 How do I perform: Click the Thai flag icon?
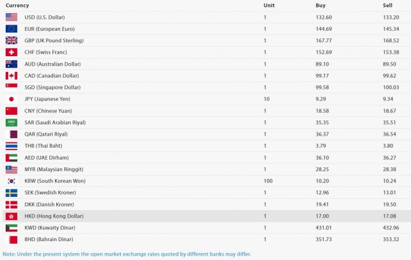[x=11, y=146]
